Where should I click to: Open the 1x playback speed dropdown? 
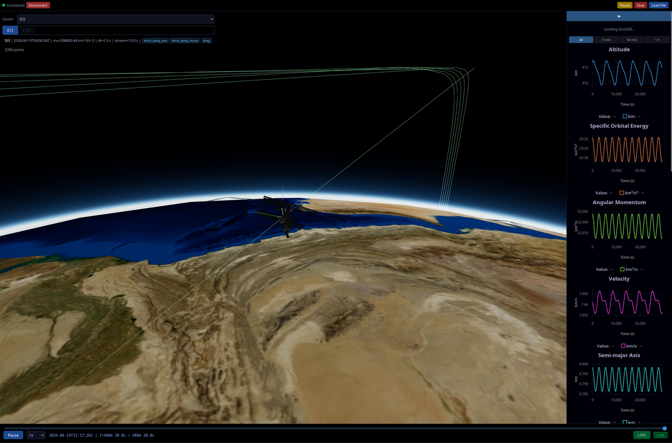point(36,435)
